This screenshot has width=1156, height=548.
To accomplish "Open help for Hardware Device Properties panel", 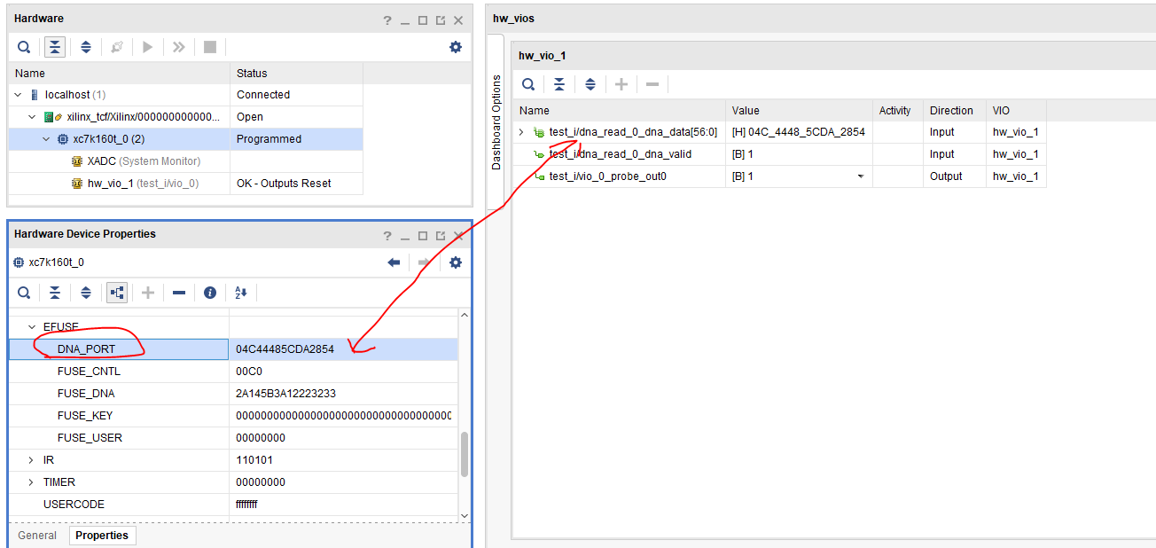I will click(x=387, y=236).
